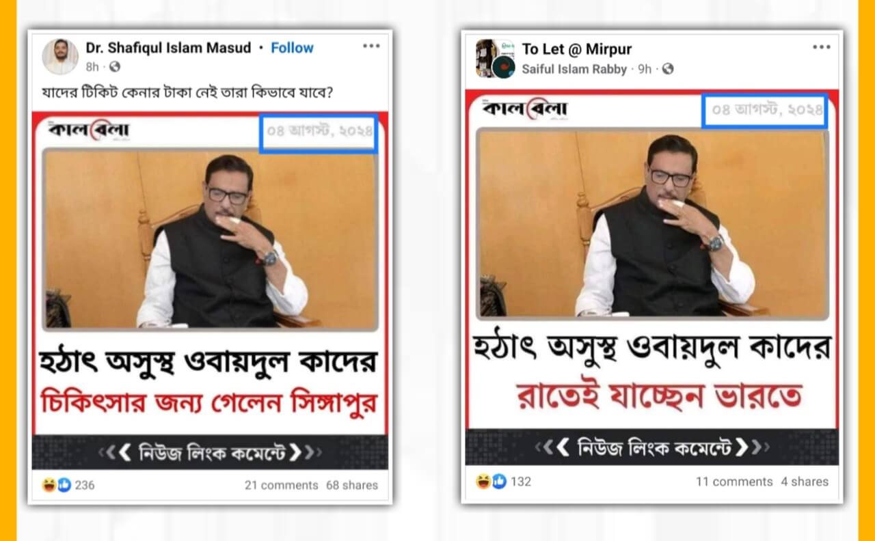
Task: Click To Let @ Mirpur group avatar
Action: pyautogui.click(x=494, y=58)
